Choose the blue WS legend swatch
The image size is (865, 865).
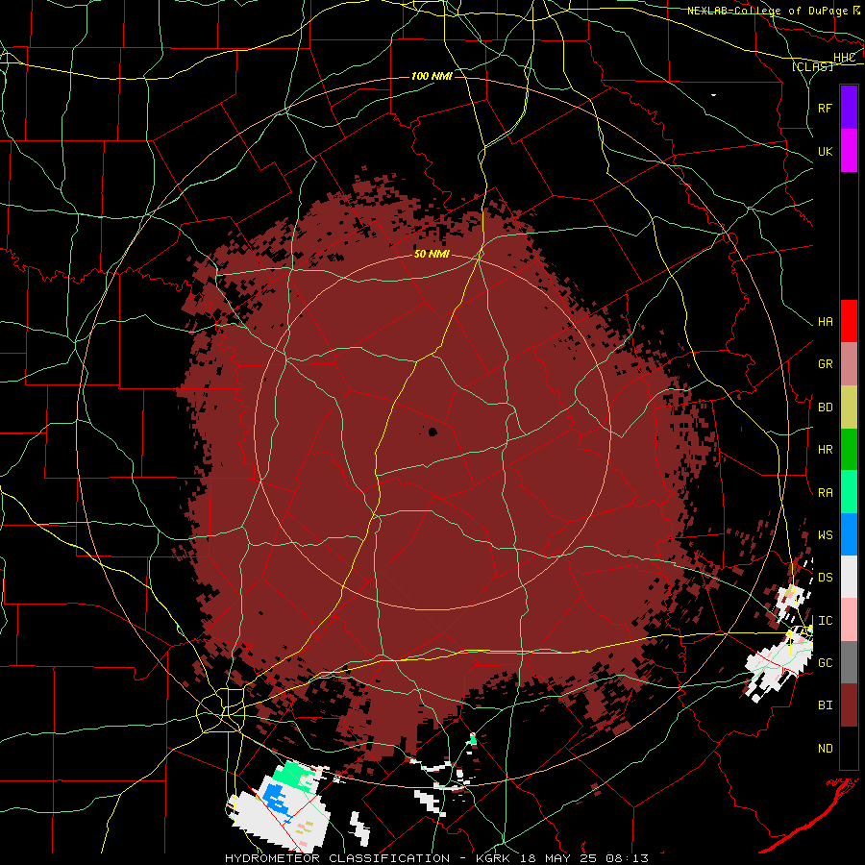click(849, 534)
